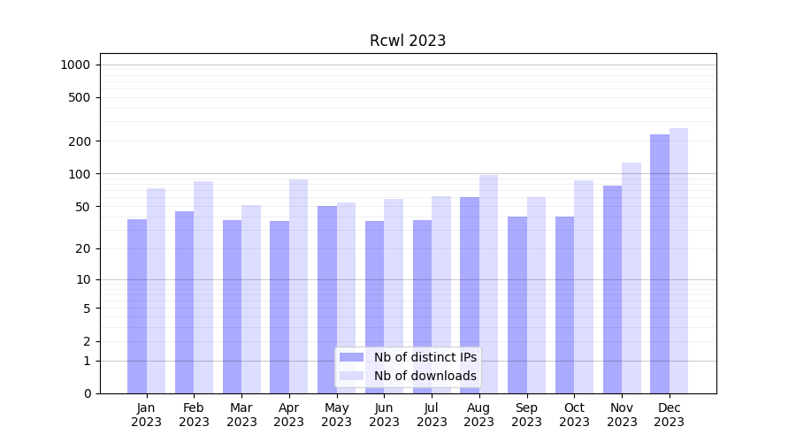Click the Nb of downloads legend swatch
Image resolution: width=796 pixels, height=442 pixels.
pyautogui.click(x=351, y=376)
